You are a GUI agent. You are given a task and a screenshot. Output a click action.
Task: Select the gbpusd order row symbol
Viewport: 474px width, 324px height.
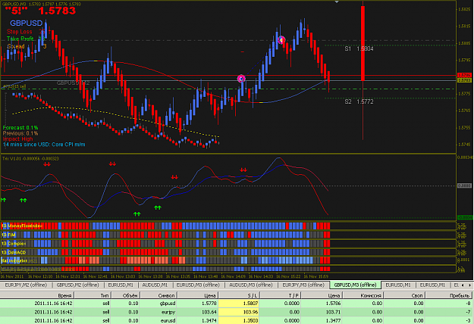click(167, 304)
